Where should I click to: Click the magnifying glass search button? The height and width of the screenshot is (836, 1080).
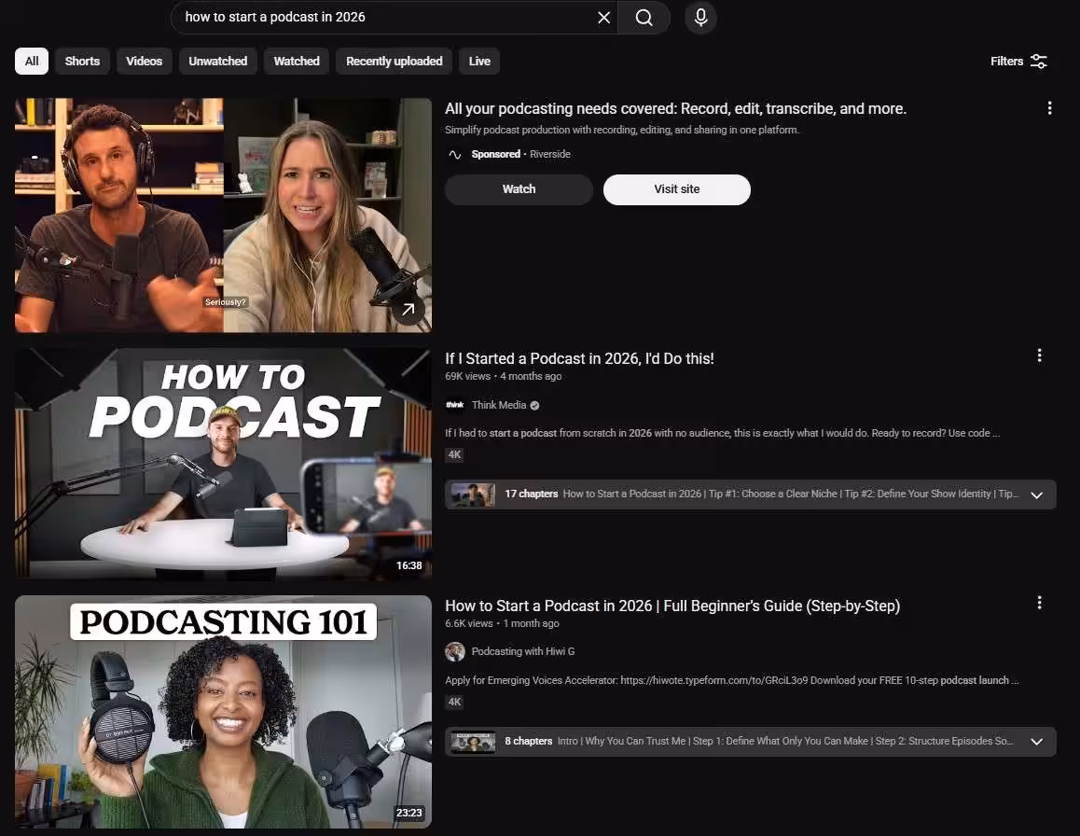click(x=644, y=18)
